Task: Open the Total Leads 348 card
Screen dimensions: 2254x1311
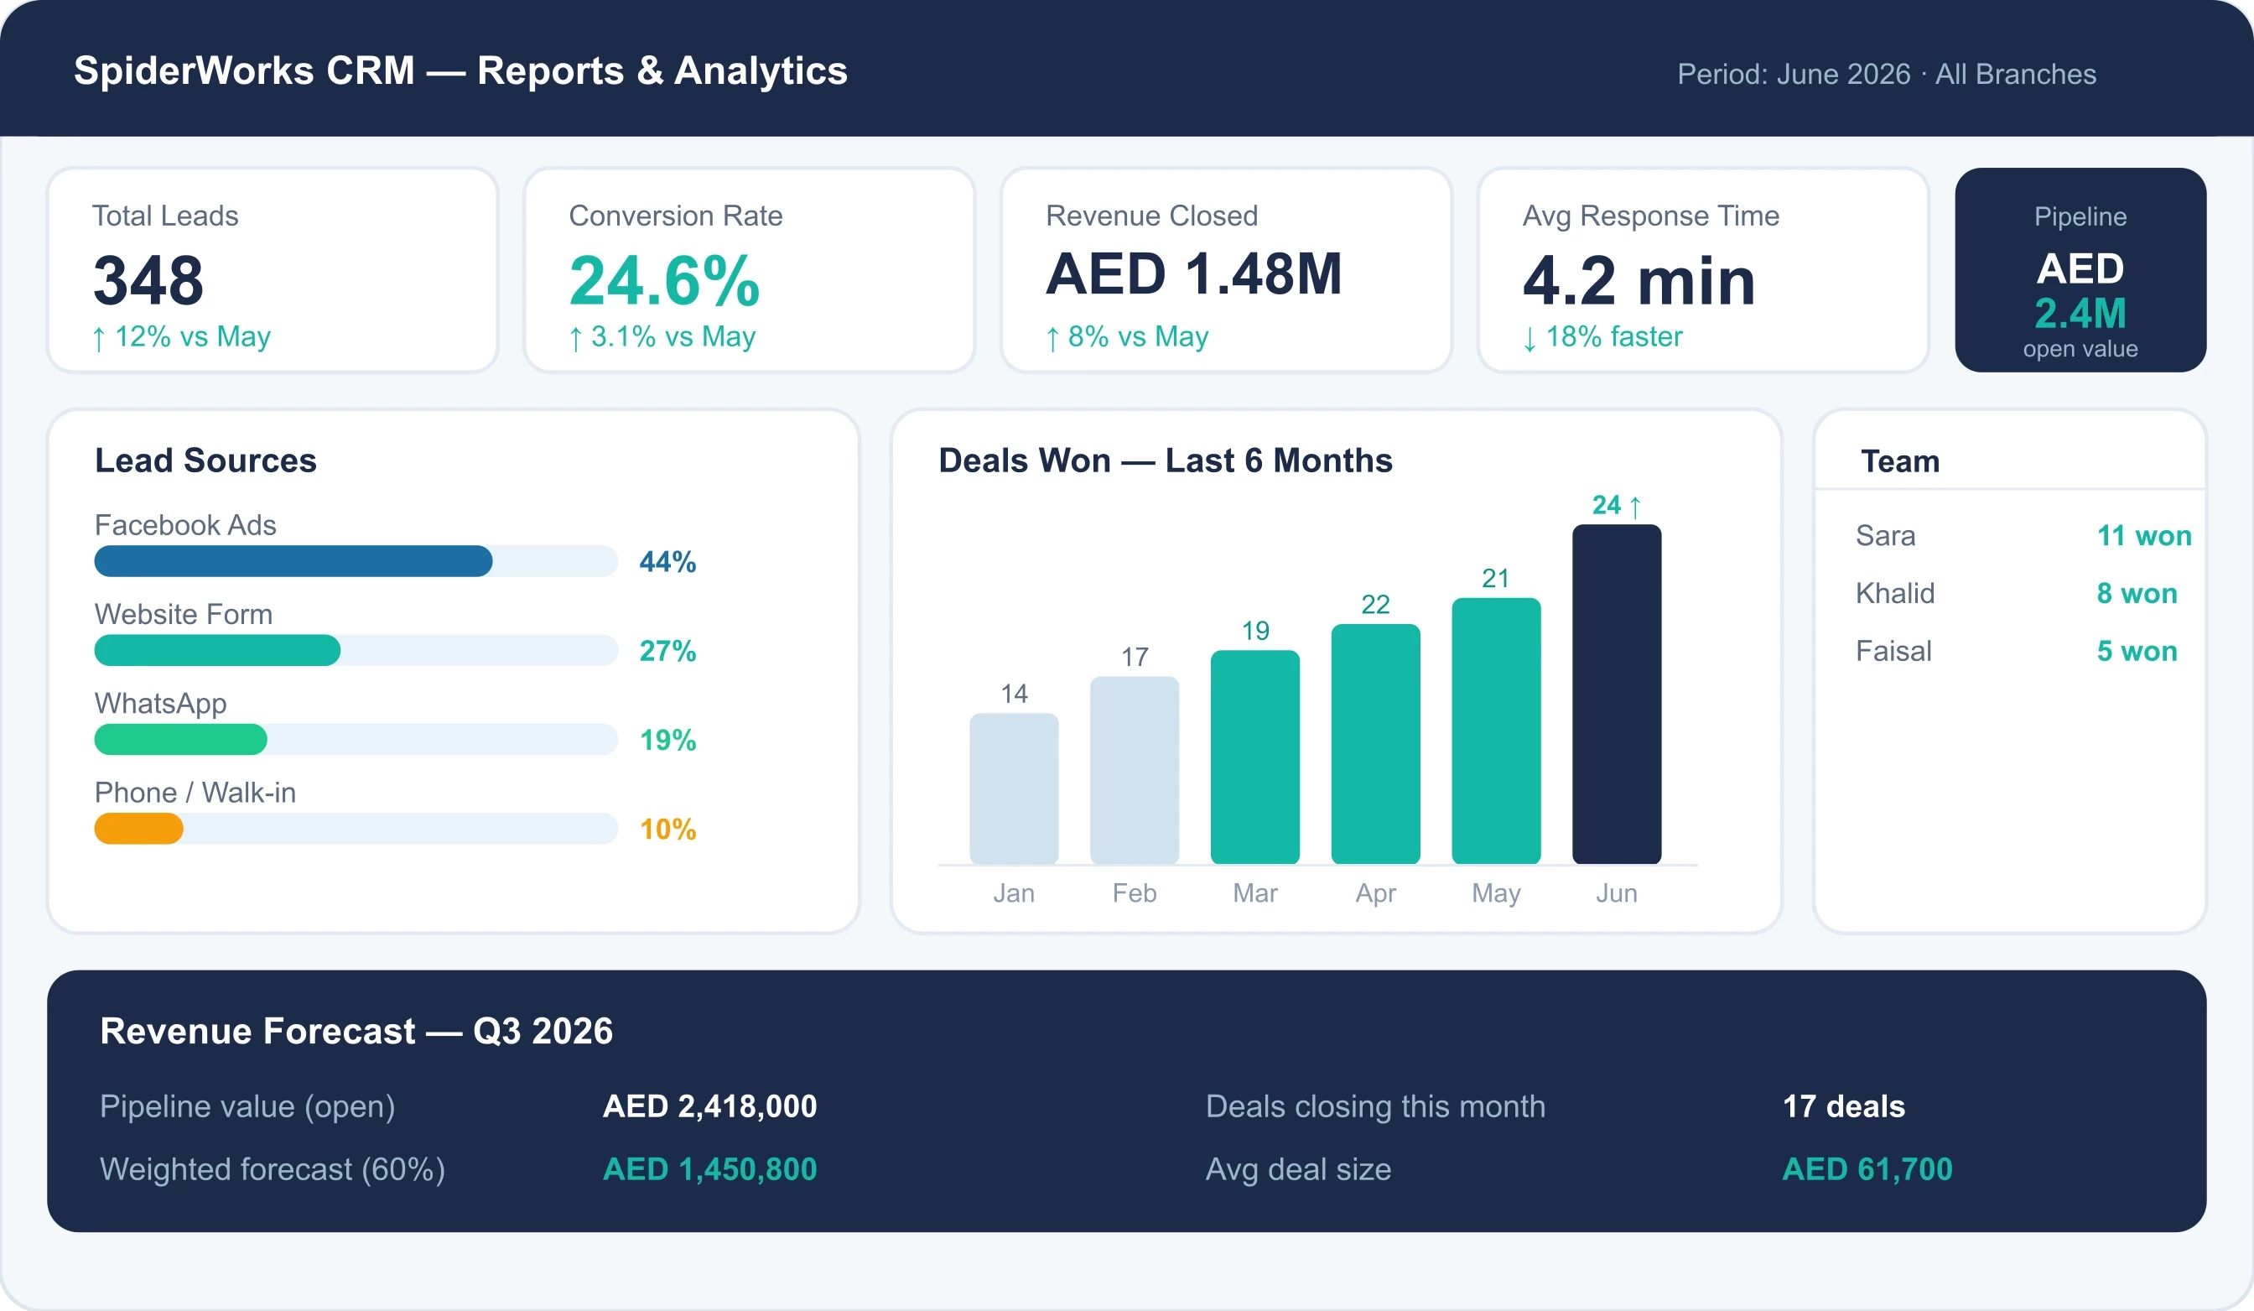Action: point(273,270)
